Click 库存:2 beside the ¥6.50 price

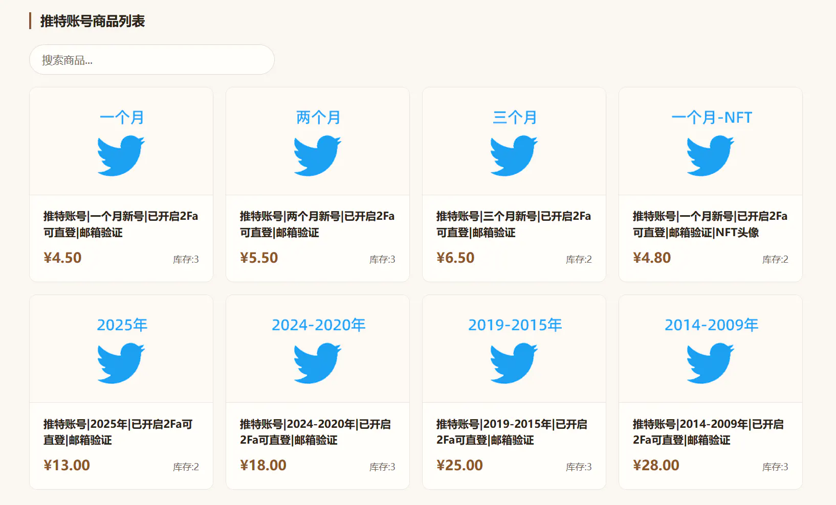coord(579,260)
